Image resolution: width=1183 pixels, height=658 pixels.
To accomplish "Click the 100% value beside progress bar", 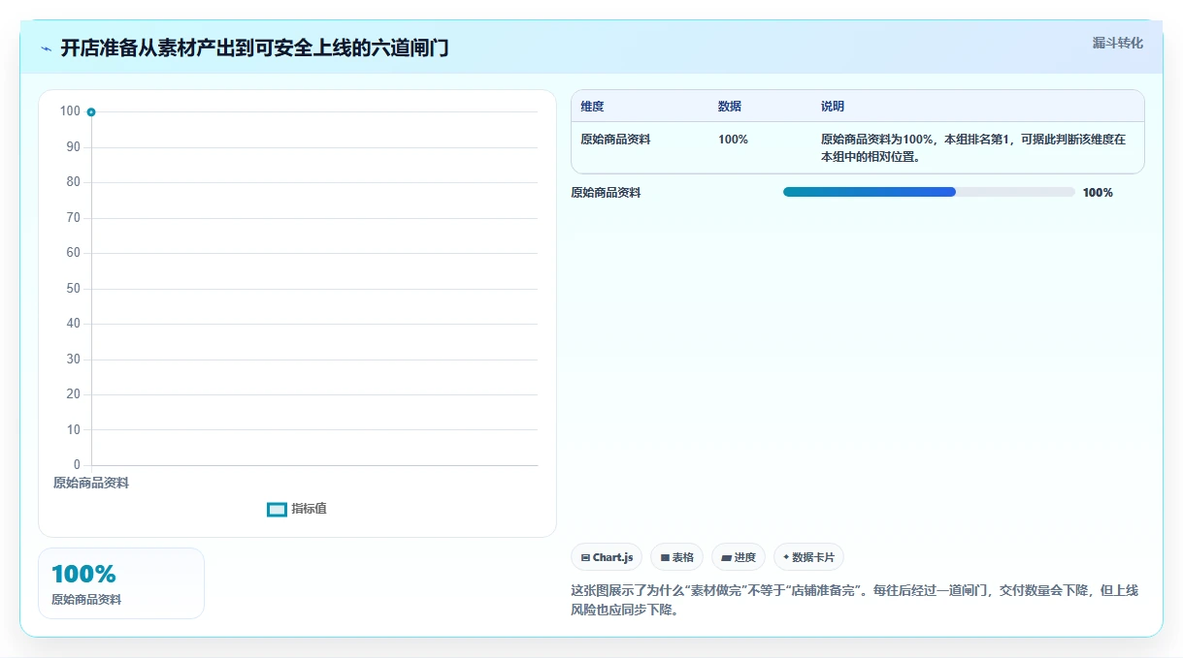I will tap(1098, 193).
